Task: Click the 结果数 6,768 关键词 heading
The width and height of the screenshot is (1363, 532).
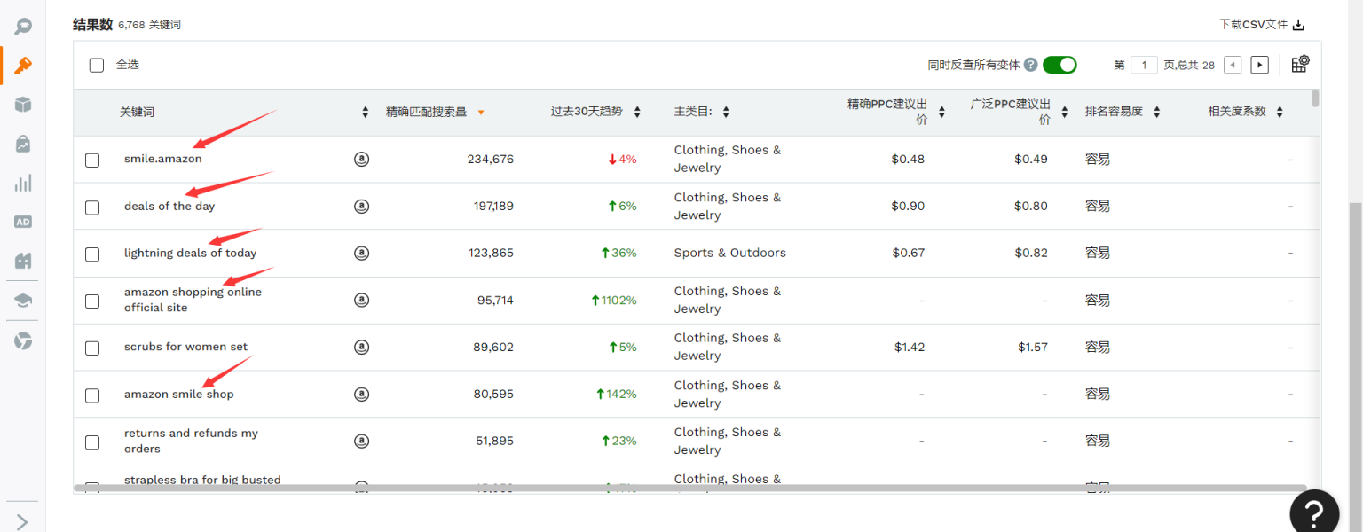Action: [127, 25]
